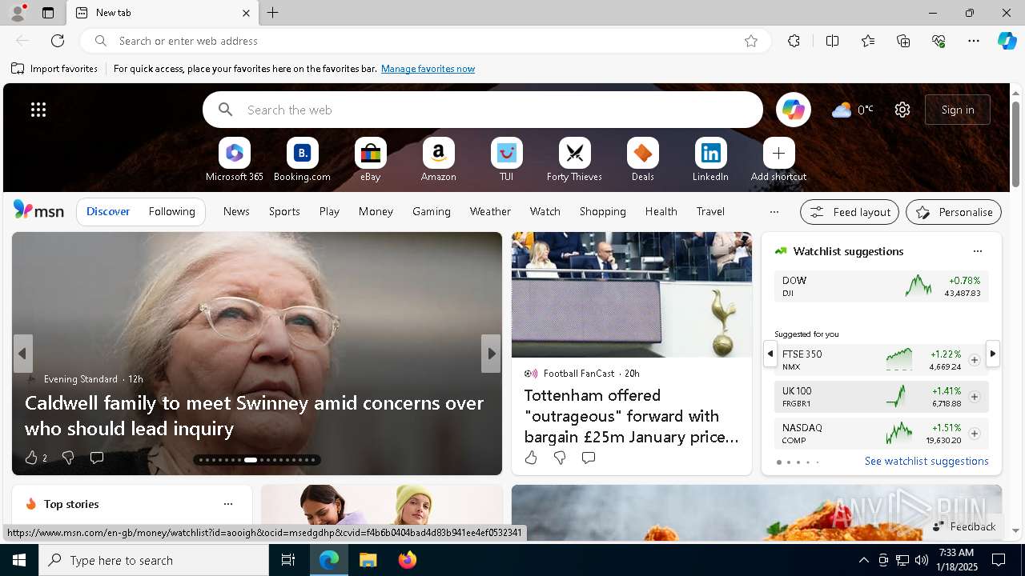
Task: Open the Booking.com shortcut
Action: [302, 160]
